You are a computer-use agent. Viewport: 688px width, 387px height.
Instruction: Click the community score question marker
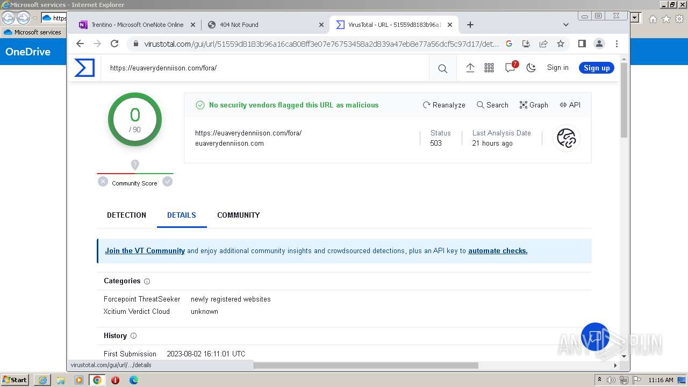(135, 165)
